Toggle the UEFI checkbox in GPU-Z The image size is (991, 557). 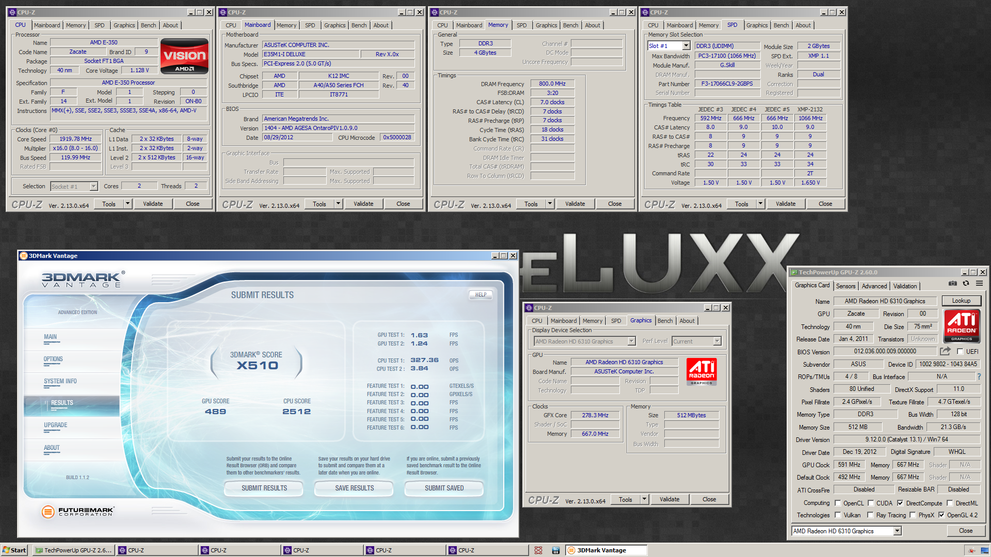tap(960, 352)
